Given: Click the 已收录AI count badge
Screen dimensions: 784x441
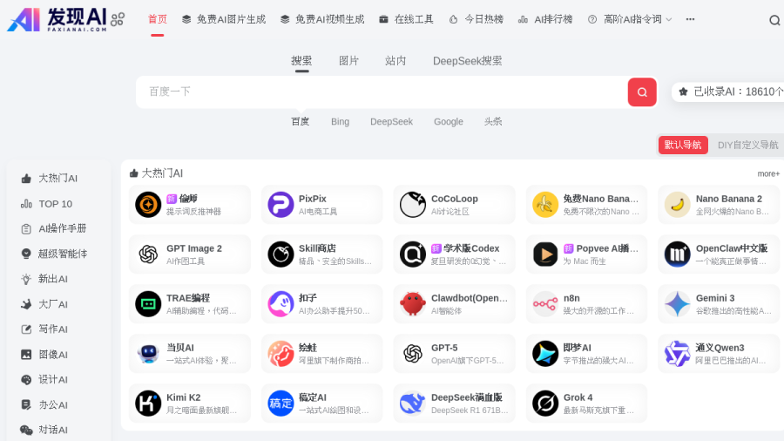Looking at the screenshot, I should pos(728,92).
